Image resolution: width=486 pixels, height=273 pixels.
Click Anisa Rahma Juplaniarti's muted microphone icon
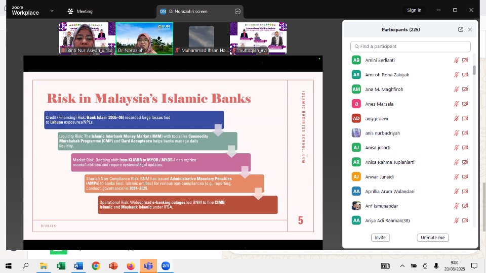click(x=456, y=162)
